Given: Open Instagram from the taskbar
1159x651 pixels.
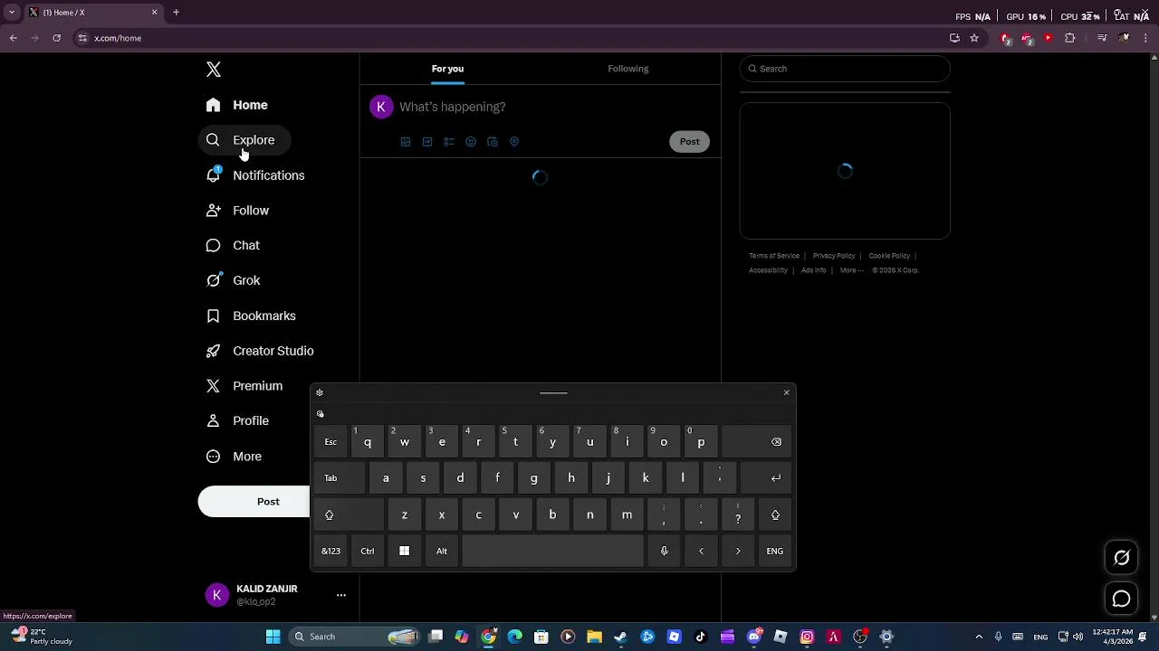Looking at the screenshot, I should click(x=807, y=637).
